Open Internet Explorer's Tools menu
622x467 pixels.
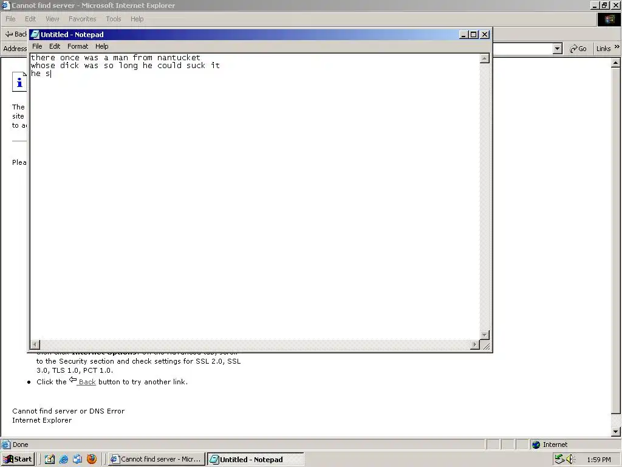[113, 19]
